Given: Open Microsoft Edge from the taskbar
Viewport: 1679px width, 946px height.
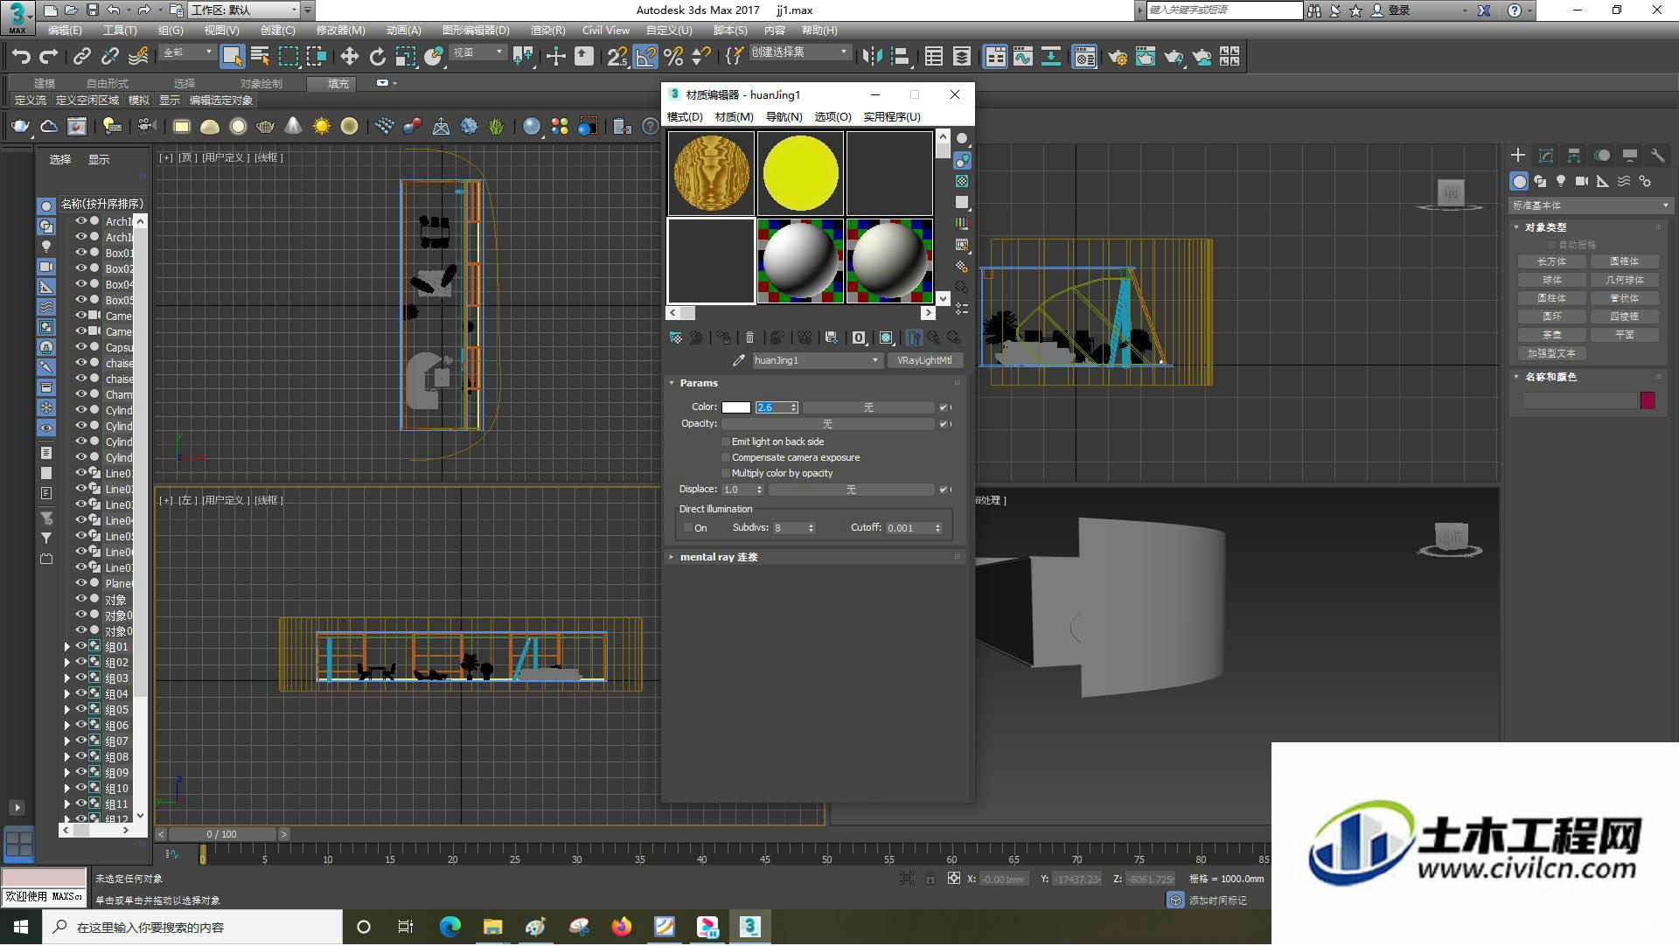Looking at the screenshot, I should click(449, 927).
